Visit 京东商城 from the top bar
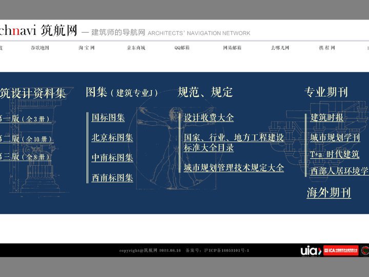The width and height of the screenshot is (369, 277). tap(136, 48)
